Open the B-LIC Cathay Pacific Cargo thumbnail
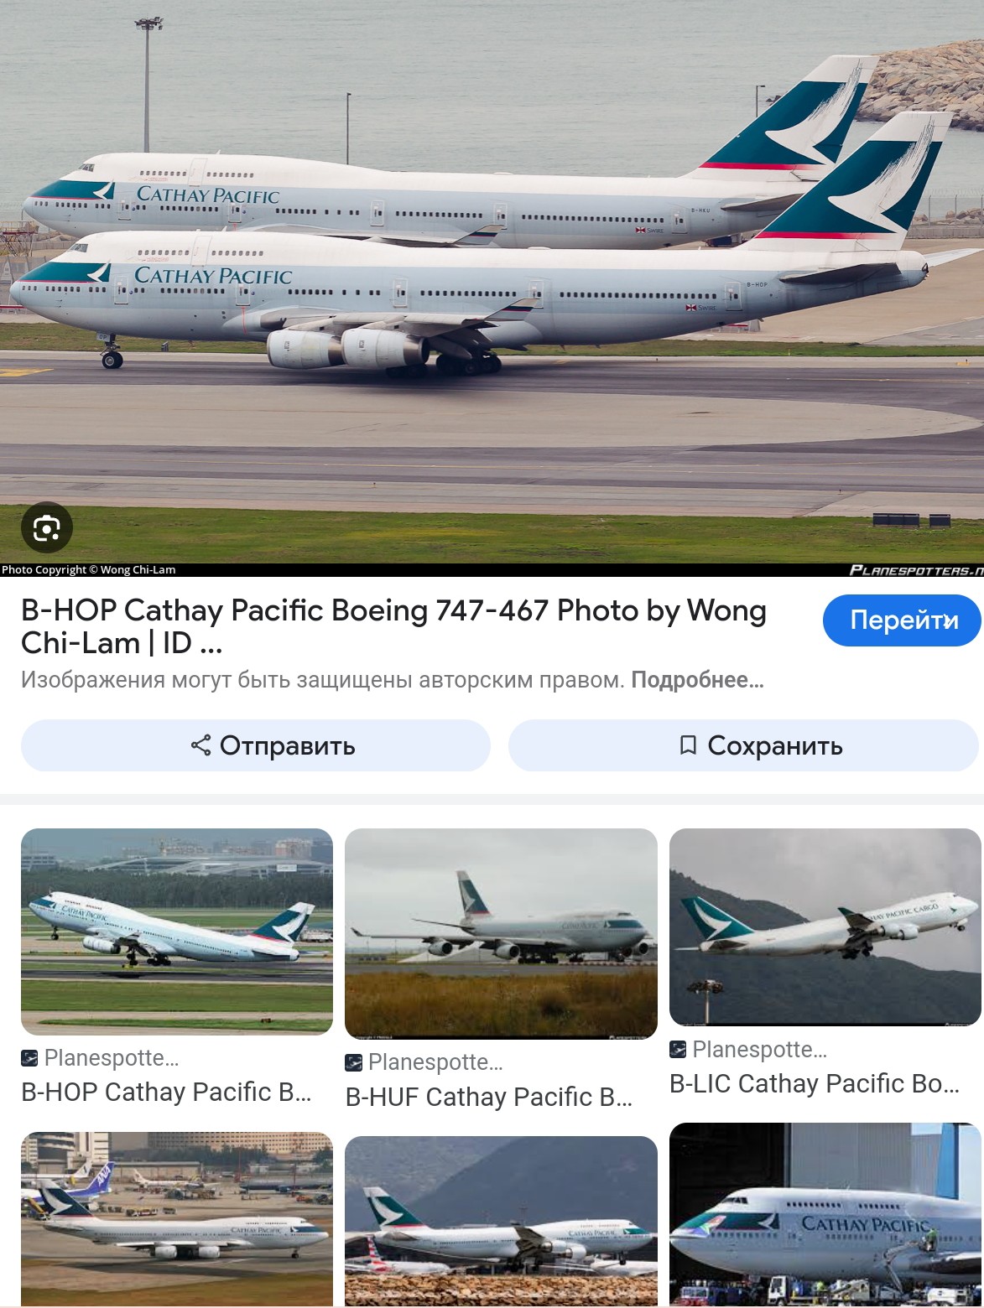 click(825, 927)
